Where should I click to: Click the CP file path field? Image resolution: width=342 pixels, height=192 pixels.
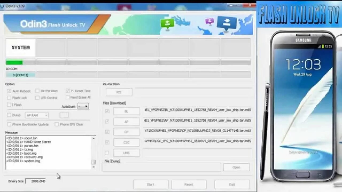[x=197, y=131]
